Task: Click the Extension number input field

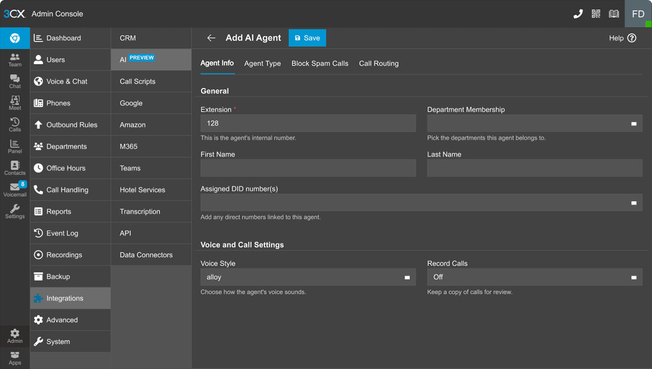Action: click(x=308, y=123)
